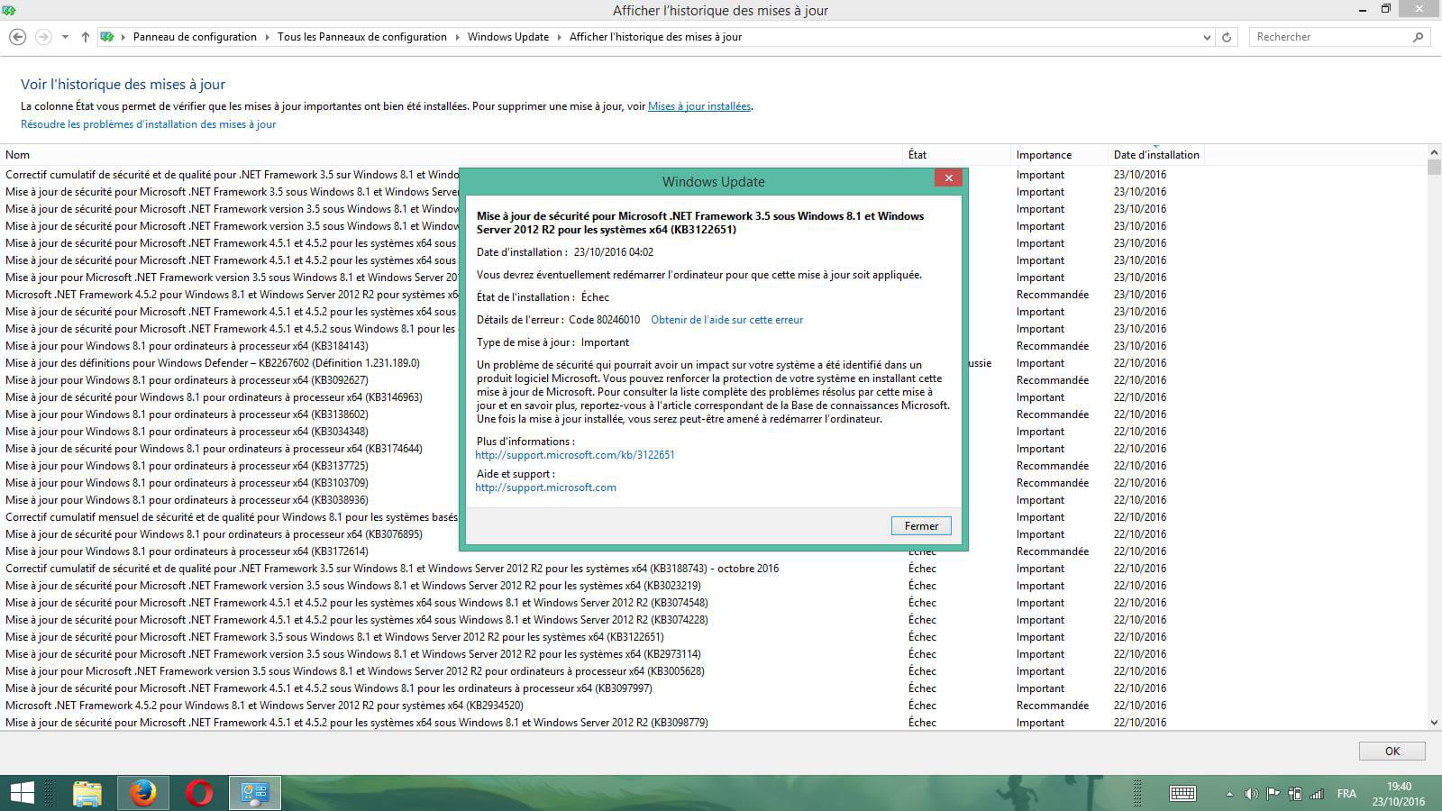1442x811 pixels.
Task: Select the KB3074228 .NET Framework row
Action: (604, 620)
